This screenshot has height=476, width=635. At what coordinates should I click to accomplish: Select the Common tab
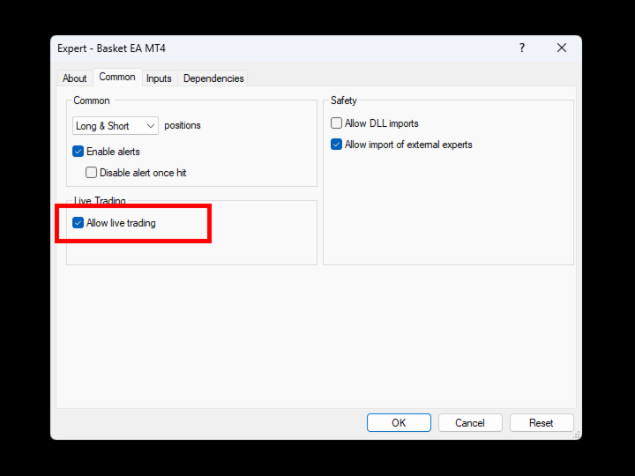117,77
